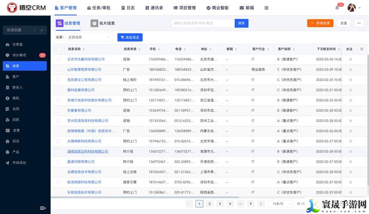The image size is (369, 214).
Task: Open the 场景 全部线索 dropdown
Action: coord(89,37)
